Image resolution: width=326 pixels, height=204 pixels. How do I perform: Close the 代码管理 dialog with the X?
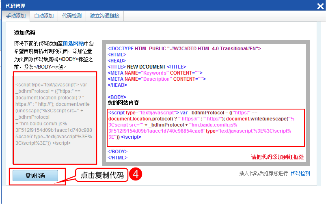pyautogui.click(x=320, y=6)
